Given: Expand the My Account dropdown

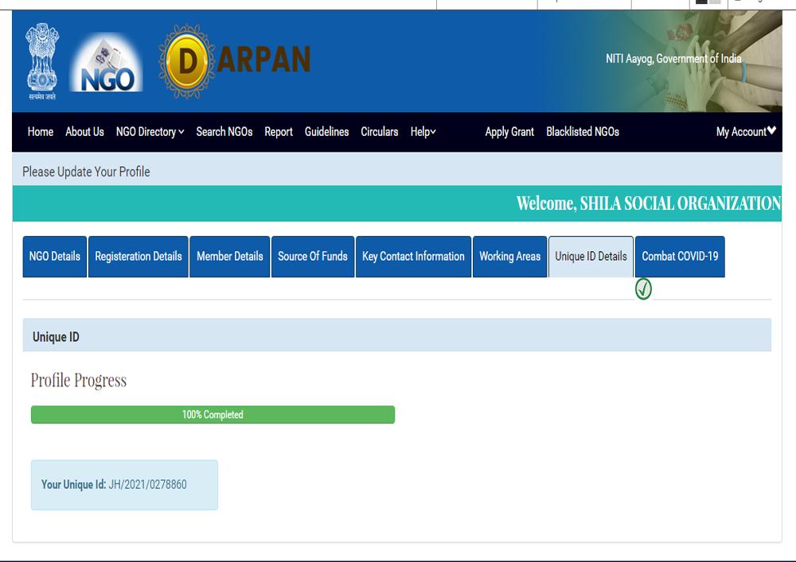Looking at the screenshot, I should pos(746,132).
